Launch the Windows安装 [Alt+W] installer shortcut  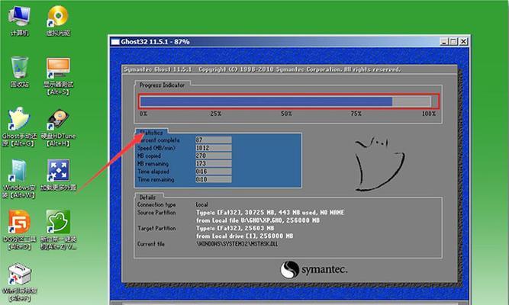click(19, 178)
